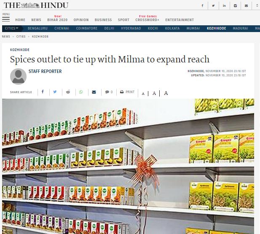The width and height of the screenshot is (260, 234).
Task: Share article on Reddit
Action: click(68, 92)
